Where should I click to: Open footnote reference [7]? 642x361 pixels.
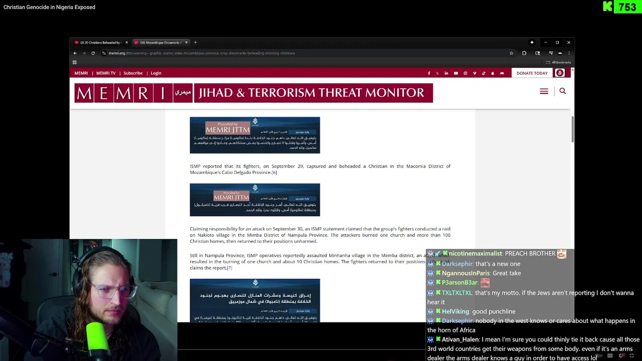(229, 268)
